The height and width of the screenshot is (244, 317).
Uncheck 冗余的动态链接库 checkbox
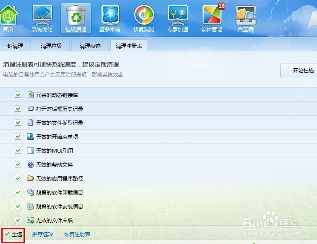(x=18, y=95)
